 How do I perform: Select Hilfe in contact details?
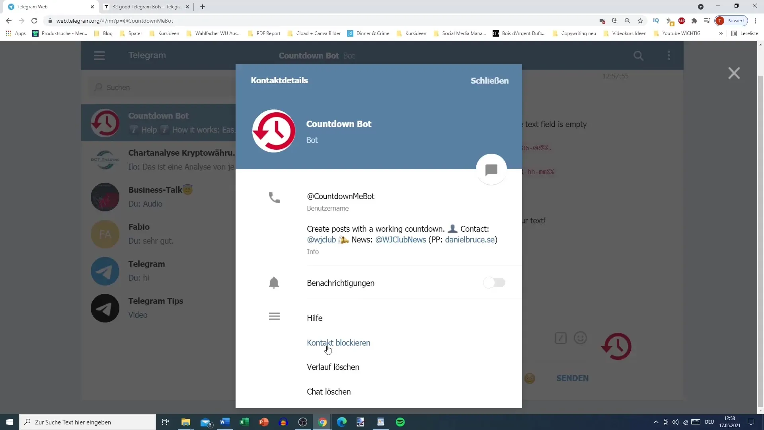314,318
